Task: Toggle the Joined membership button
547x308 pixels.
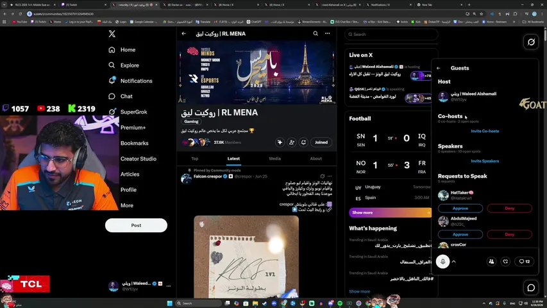Action: 321,142
